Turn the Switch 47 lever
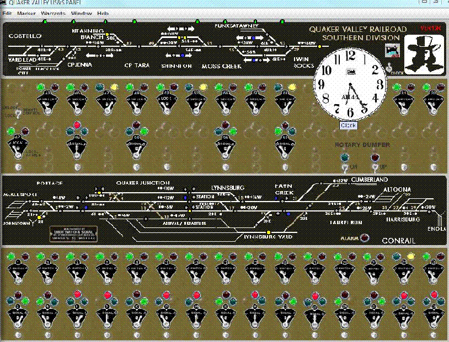 (106, 103)
